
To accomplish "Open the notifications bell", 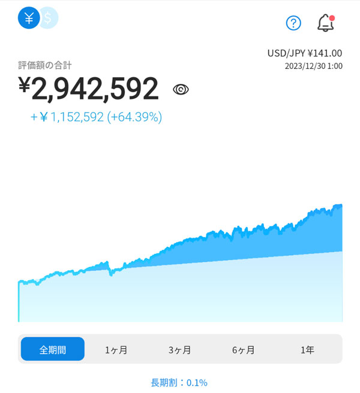I will click(325, 23).
